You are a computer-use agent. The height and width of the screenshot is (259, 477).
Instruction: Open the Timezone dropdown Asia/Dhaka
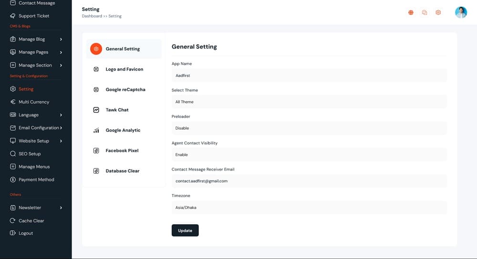pos(309,207)
